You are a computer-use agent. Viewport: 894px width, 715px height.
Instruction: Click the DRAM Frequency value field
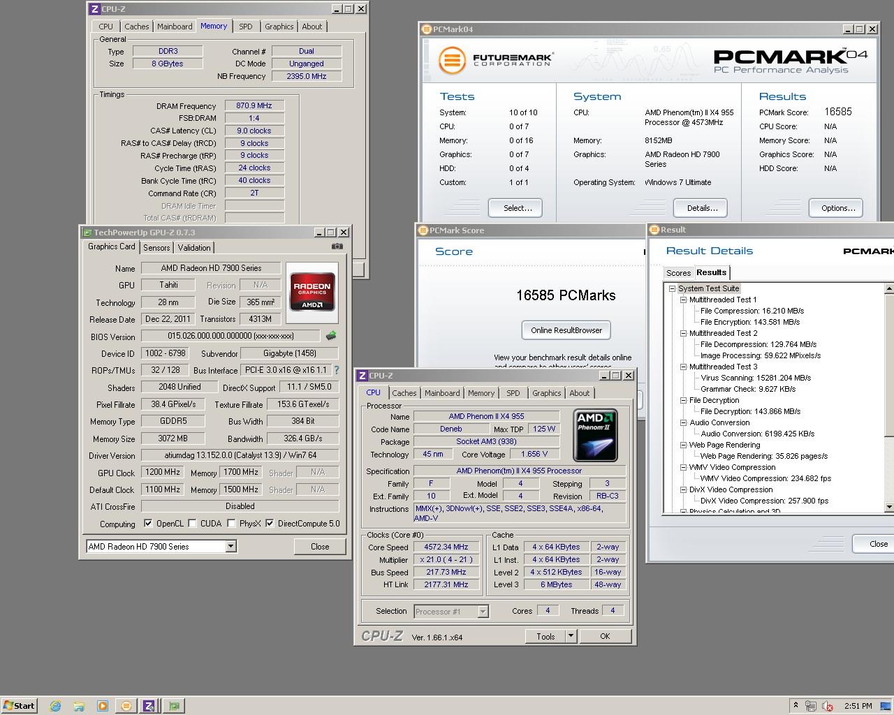point(254,105)
